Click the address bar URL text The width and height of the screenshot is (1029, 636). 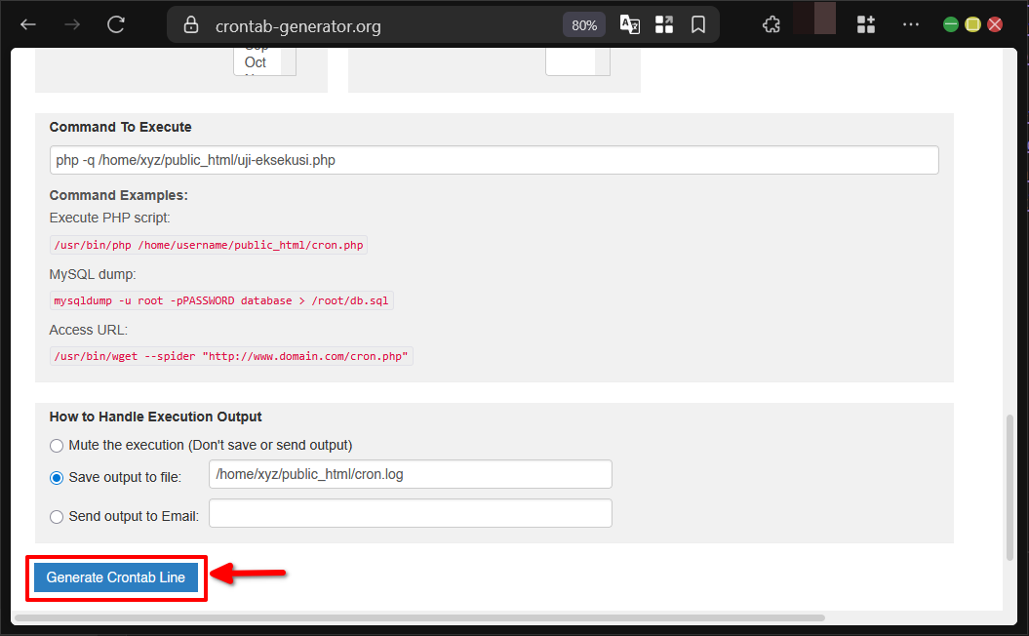297,26
